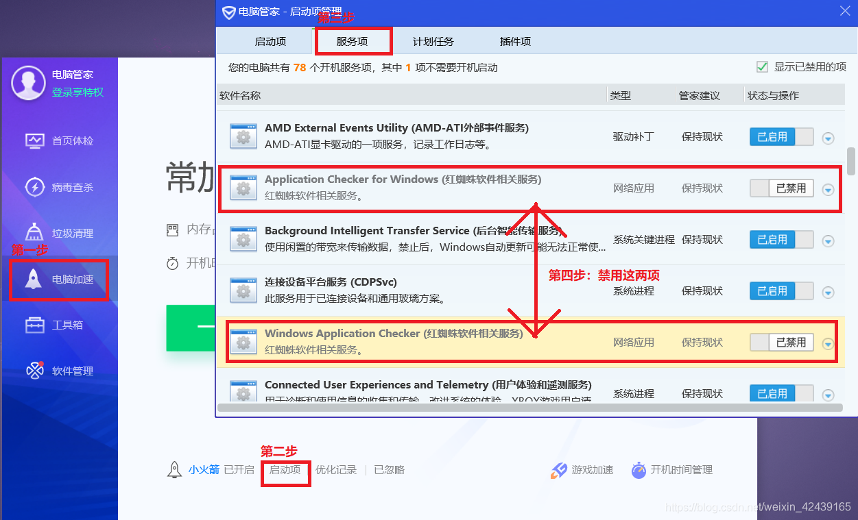
Task: Expand options for Background Intelligent Transfer Service
Action: (x=828, y=241)
